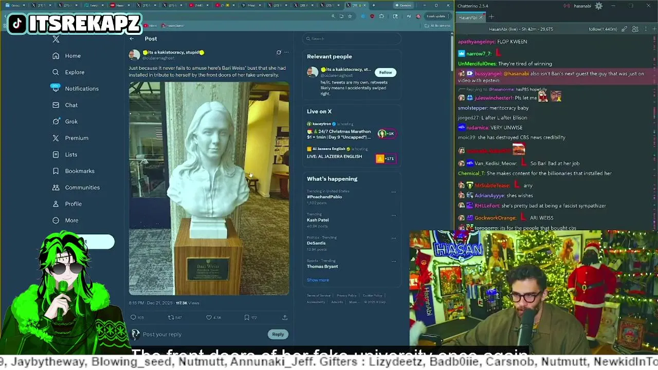
Task: Open Chat in X sidebar
Action: pos(65,105)
